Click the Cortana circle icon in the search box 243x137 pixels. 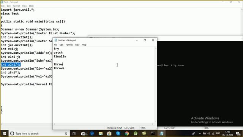coord(12,134)
